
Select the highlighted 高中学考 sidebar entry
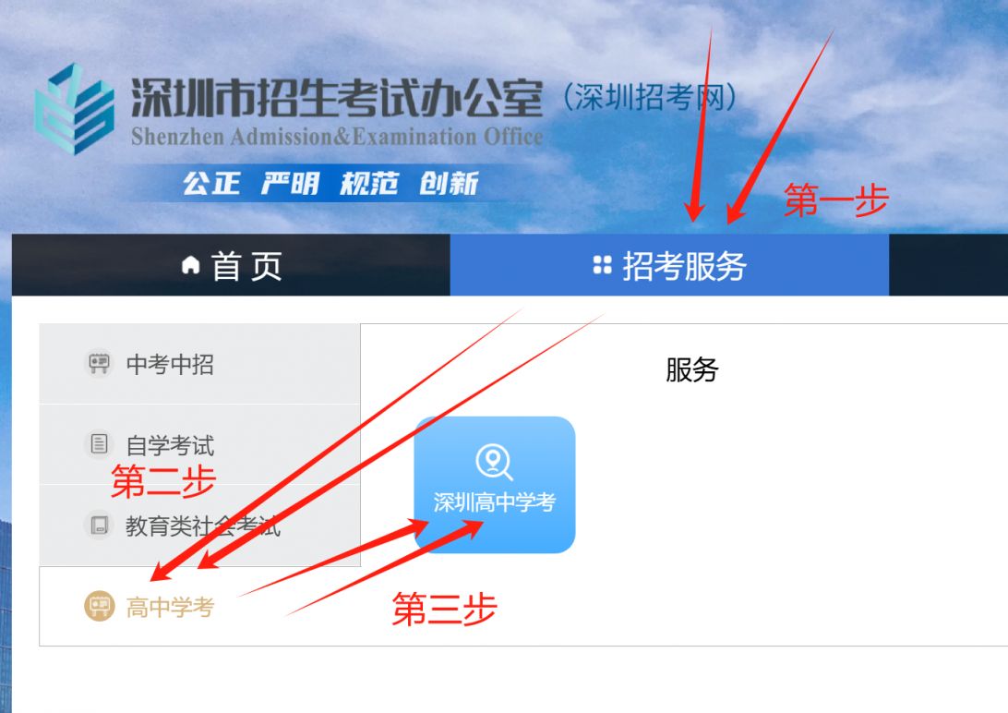[x=200, y=606]
